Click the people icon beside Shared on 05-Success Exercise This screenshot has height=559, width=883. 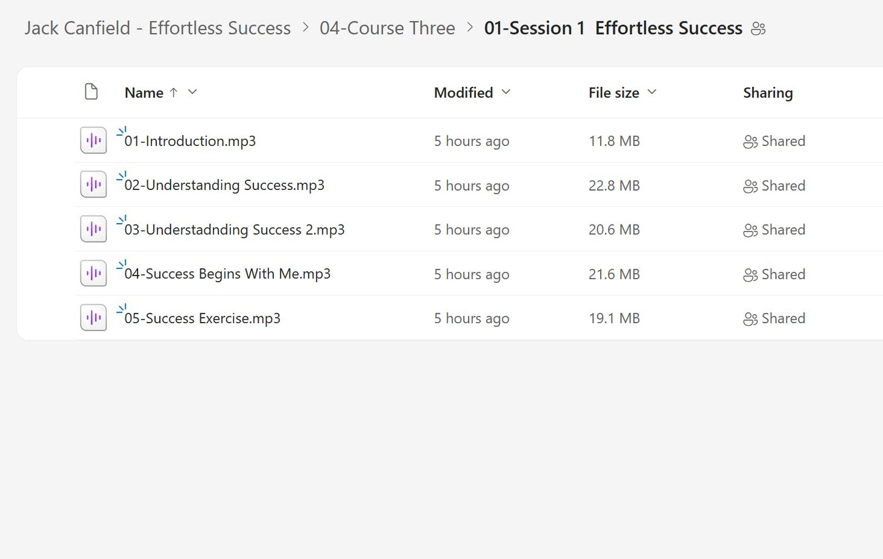(x=750, y=318)
